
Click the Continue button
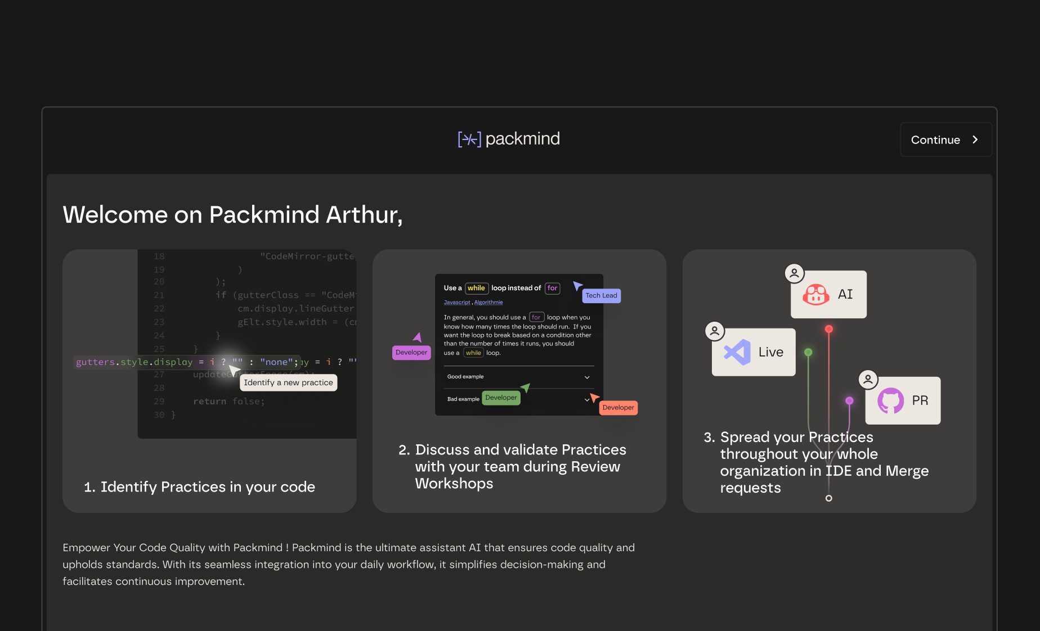click(945, 139)
